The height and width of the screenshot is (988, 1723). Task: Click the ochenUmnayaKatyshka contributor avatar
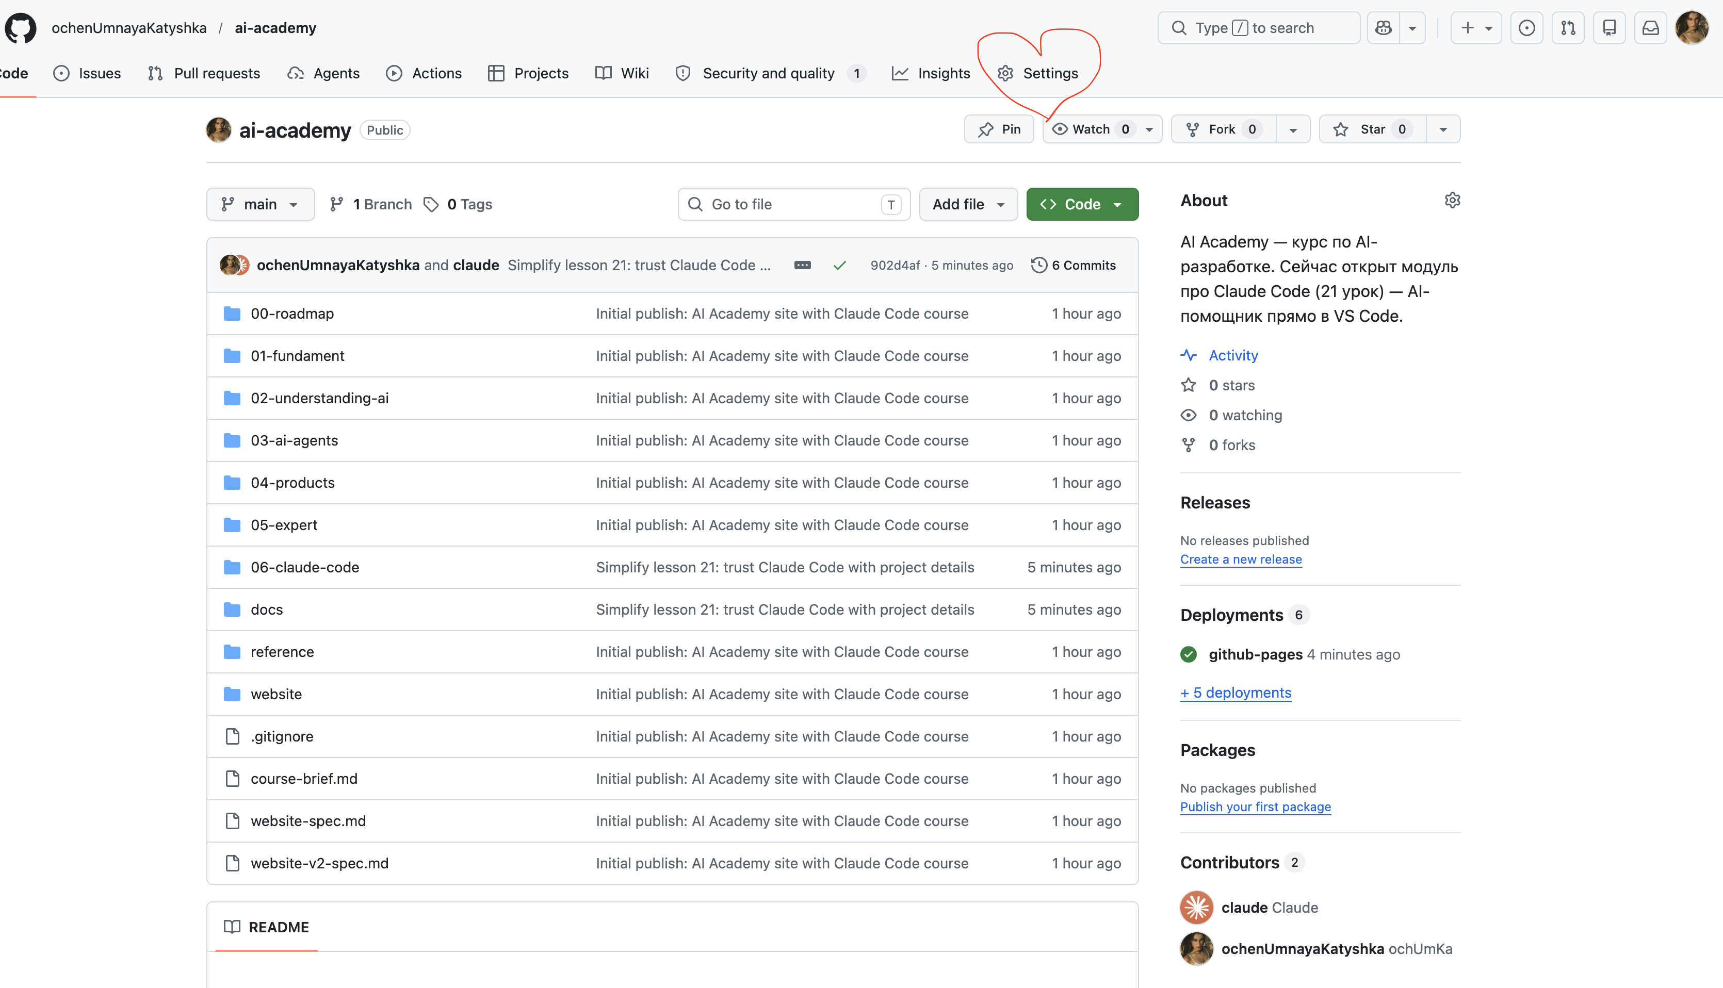1197,949
